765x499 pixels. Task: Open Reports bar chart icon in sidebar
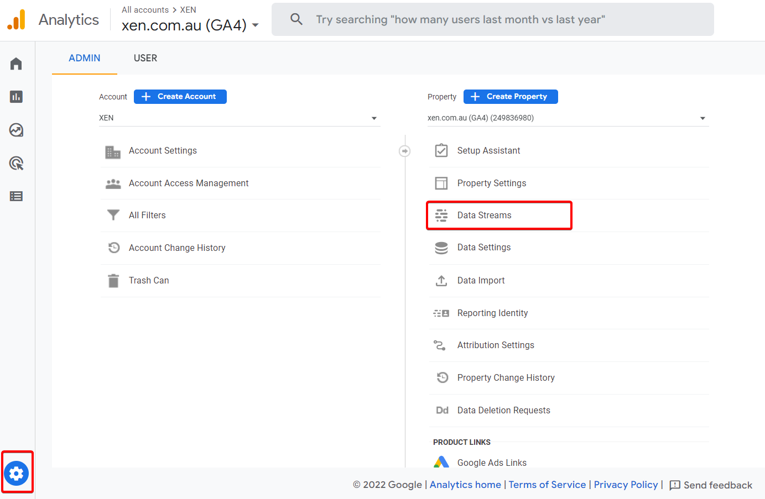(16, 97)
